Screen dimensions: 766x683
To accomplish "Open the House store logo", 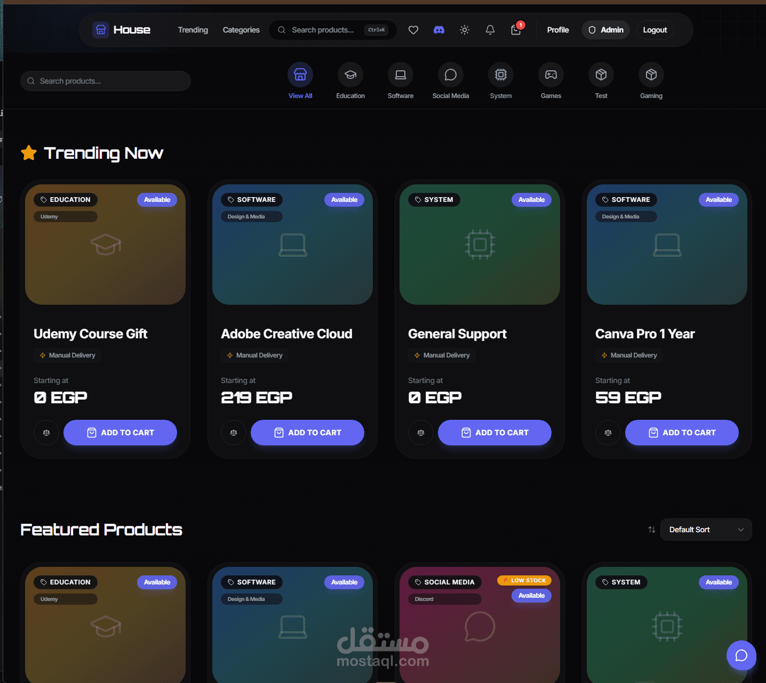I will tap(121, 30).
